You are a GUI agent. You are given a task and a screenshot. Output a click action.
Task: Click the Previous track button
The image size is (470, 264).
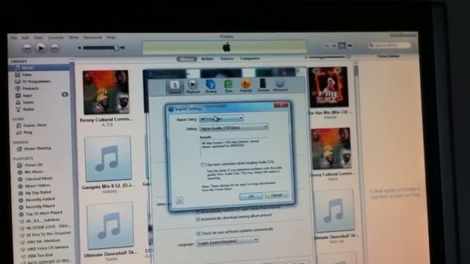point(27,48)
